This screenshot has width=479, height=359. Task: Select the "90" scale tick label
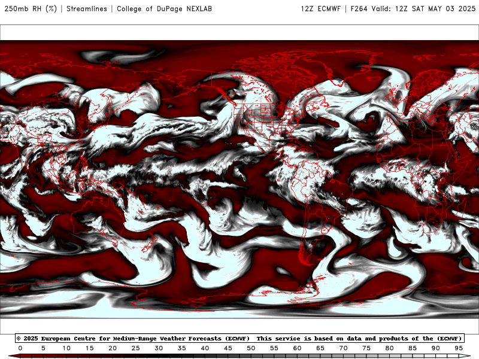coord(436,348)
